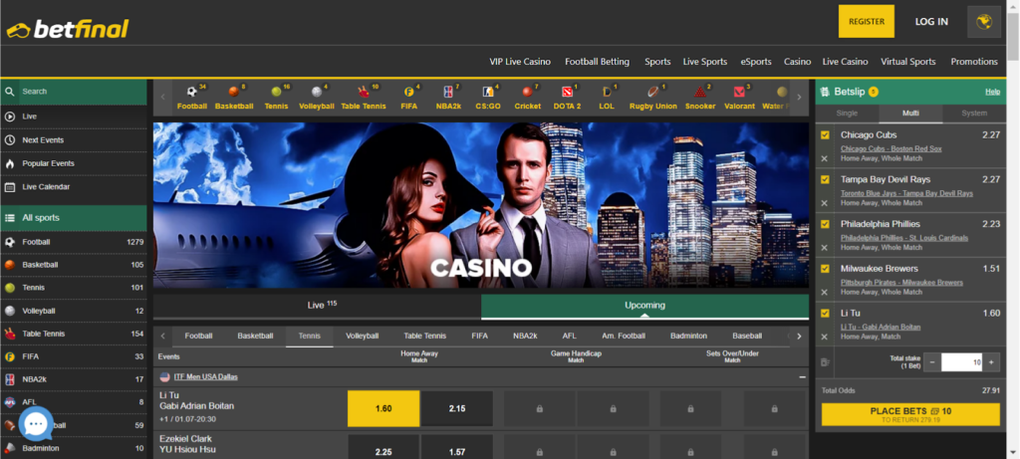Viewport: 1020px width, 459px height.
Task: Click the Snooker sport icon
Action: (702, 97)
